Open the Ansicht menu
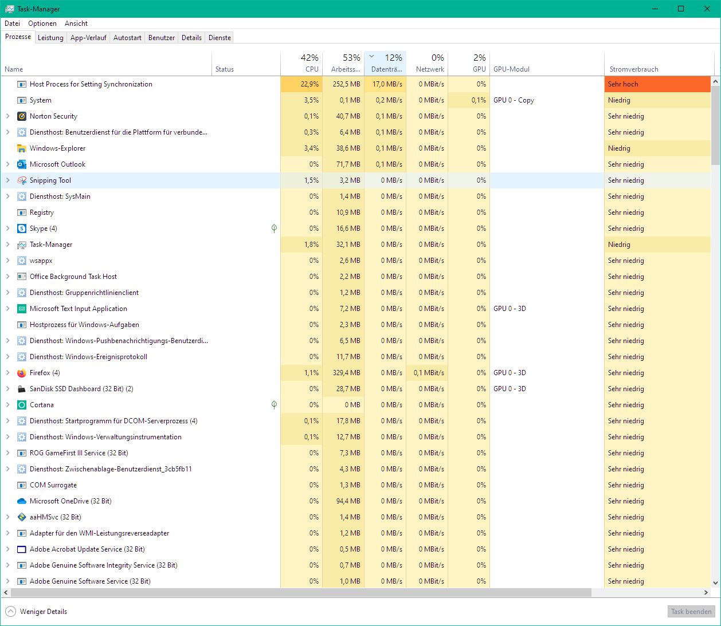The image size is (721, 626). 76,23
